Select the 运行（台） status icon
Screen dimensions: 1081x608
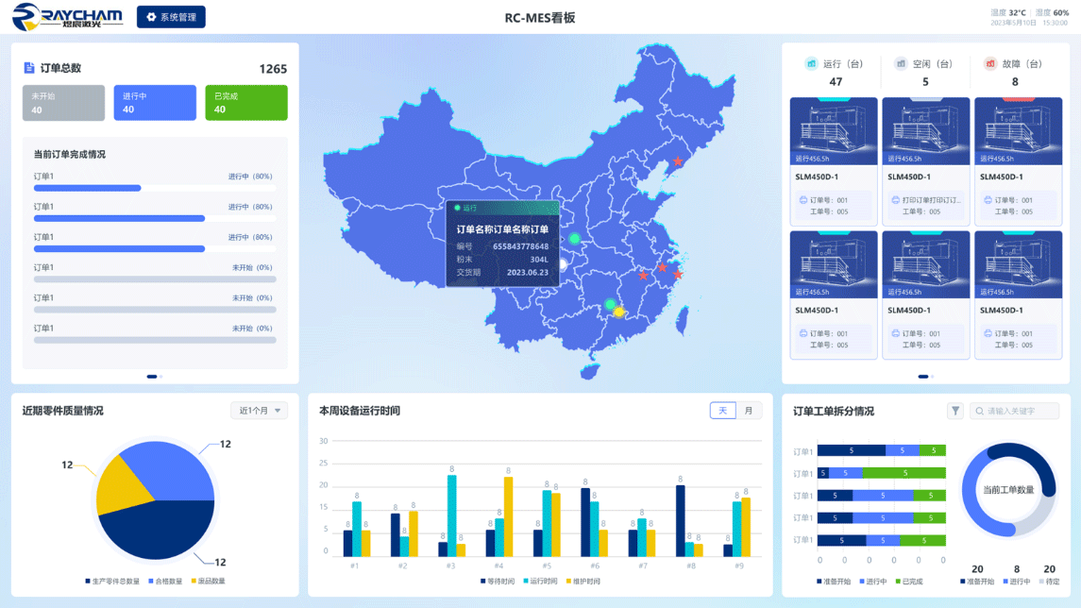coord(811,64)
